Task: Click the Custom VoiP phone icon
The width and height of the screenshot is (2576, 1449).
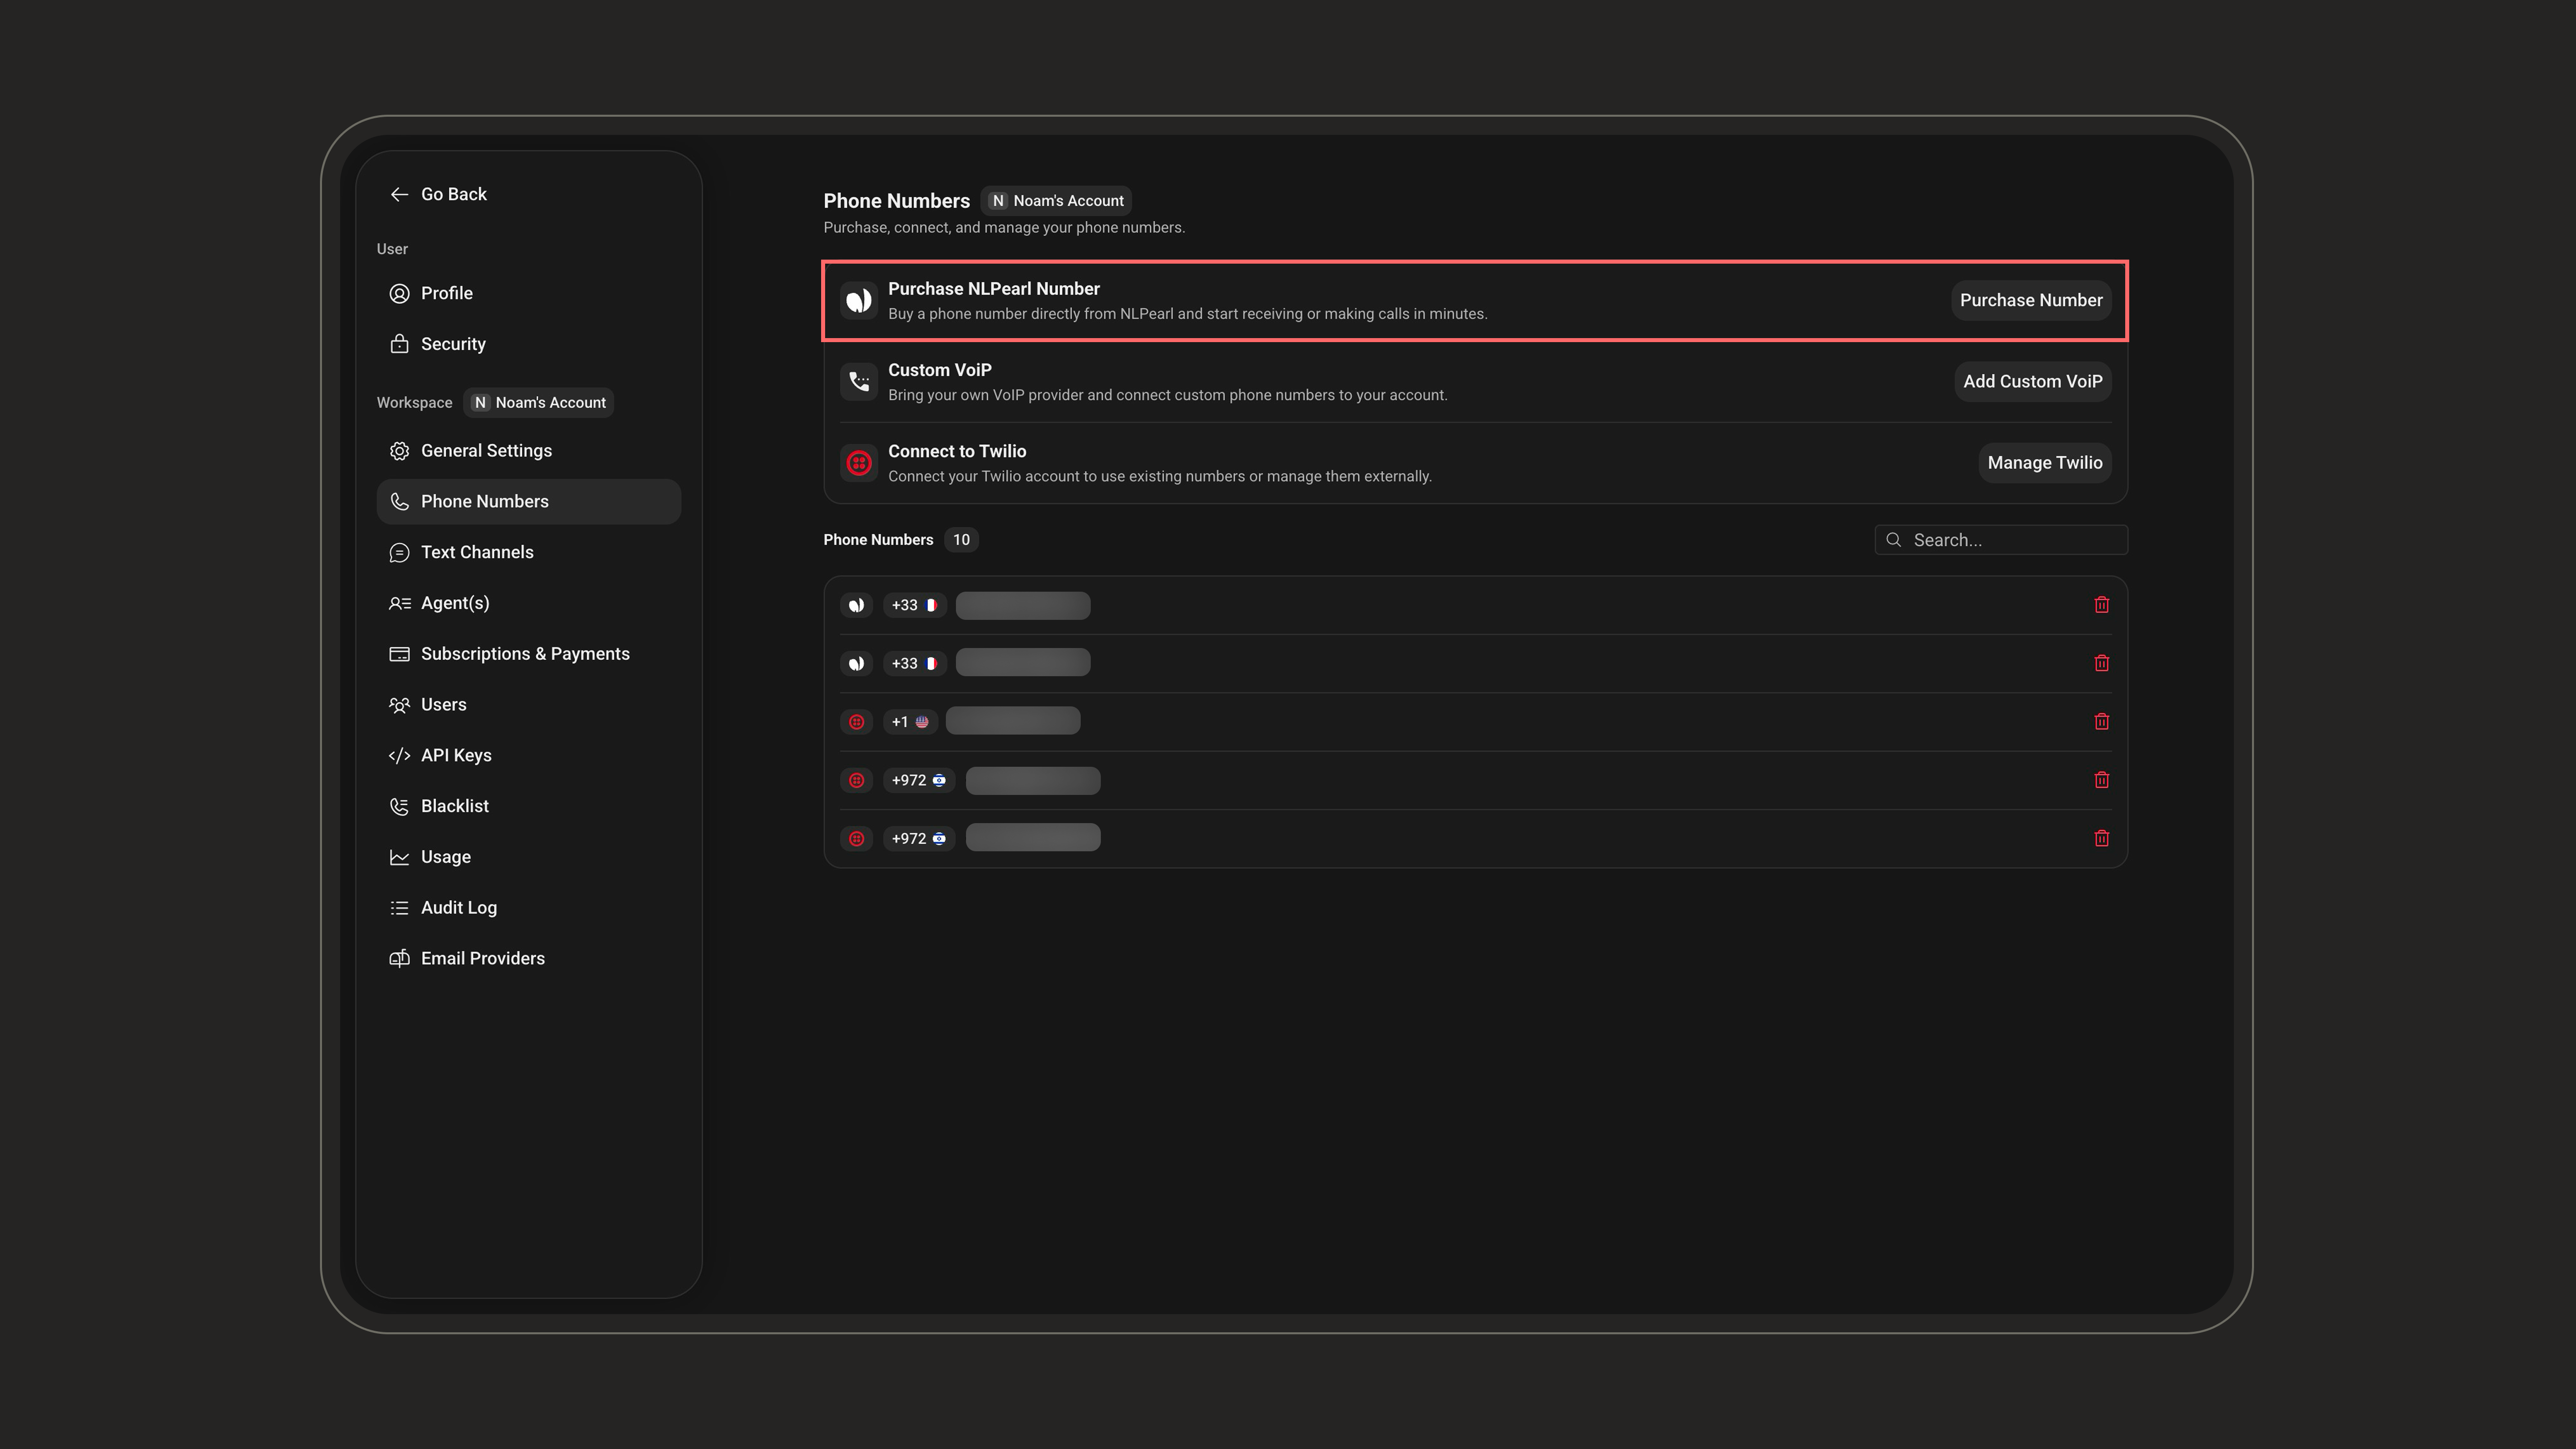Action: pos(859,381)
